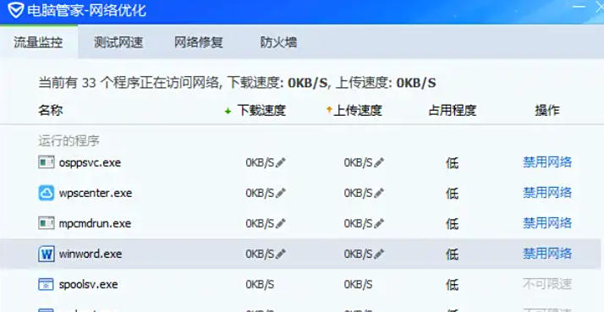Viewport: 604px width, 312px height.
Task: Click the 低 usage level for osppsvc.exe
Action: pos(453,163)
